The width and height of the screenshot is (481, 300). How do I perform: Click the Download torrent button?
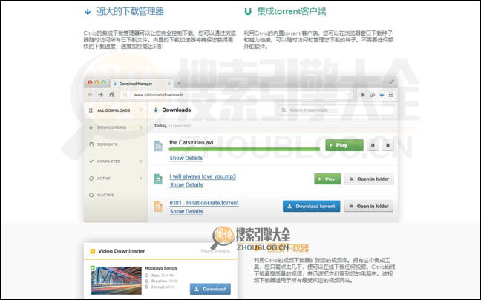coord(311,207)
